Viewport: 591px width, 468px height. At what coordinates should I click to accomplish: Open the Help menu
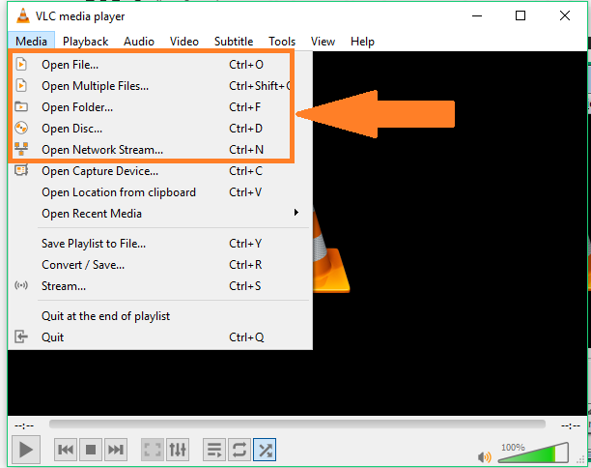(x=362, y=42)
